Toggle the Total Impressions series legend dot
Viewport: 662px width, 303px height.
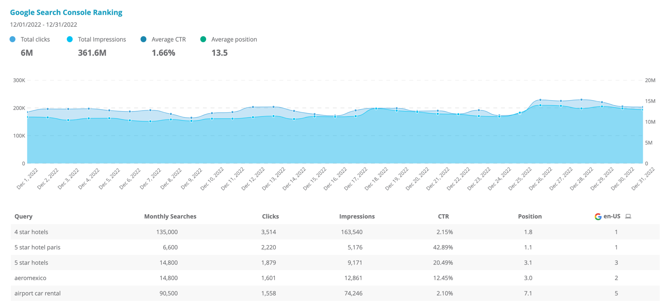point(70,39)
